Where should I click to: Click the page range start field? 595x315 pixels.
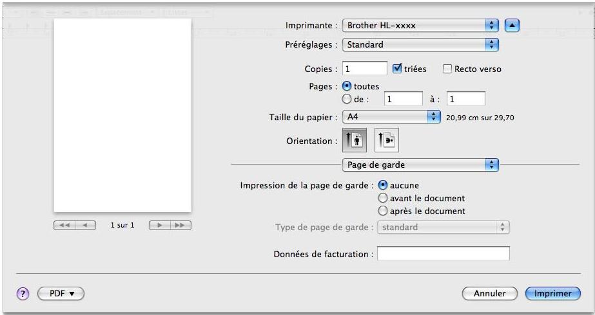404,99
